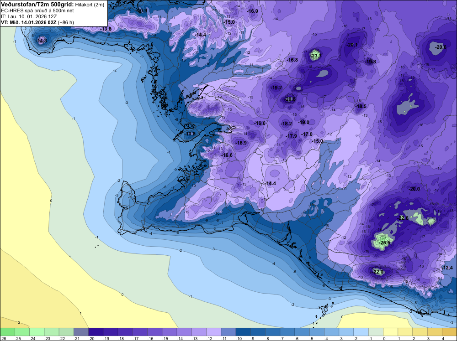This screenshot has height=341, width=457.
Task: Select the -6 blue legend swatch
Action: [x=302, y=332]
